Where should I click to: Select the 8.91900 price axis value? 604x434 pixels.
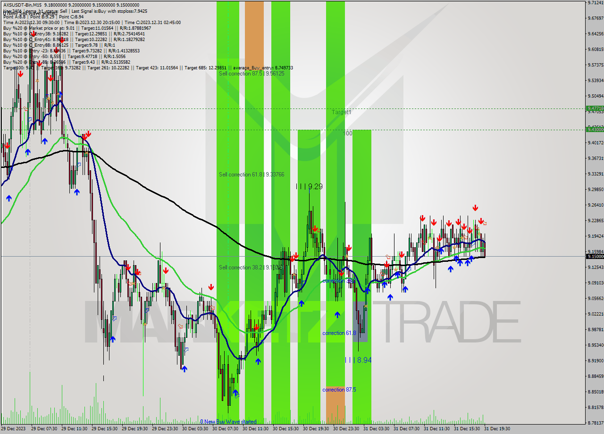click(595, 361)
